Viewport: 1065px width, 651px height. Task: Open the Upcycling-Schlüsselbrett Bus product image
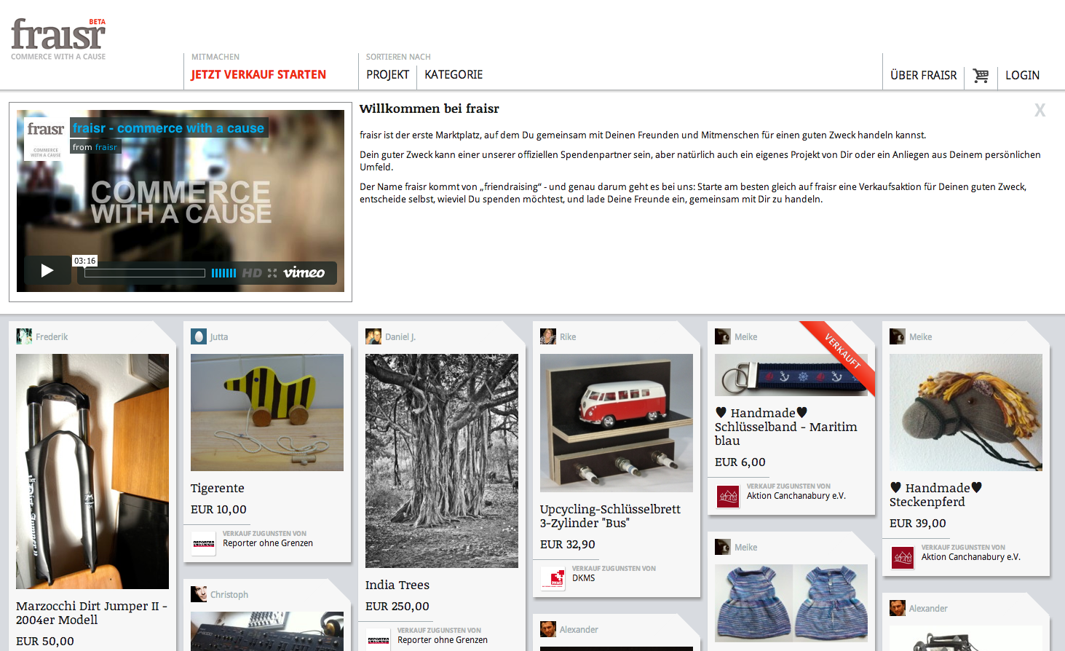[617, 423]
